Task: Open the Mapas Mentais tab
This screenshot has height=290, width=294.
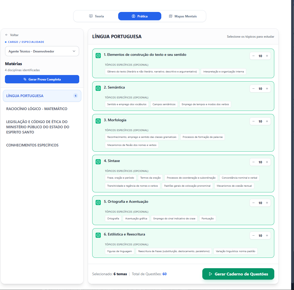Action: click(x=183, y=16)
